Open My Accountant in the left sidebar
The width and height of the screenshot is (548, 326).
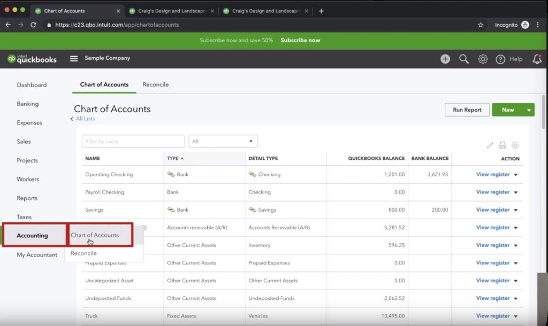point(37,255)
